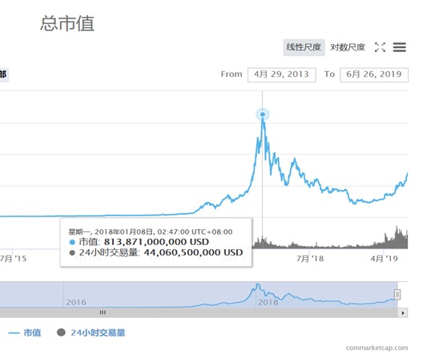Viewport: 443px width, 358px height.
Task: Open fullscreen chart view icon
Action: tap(380, 47)
